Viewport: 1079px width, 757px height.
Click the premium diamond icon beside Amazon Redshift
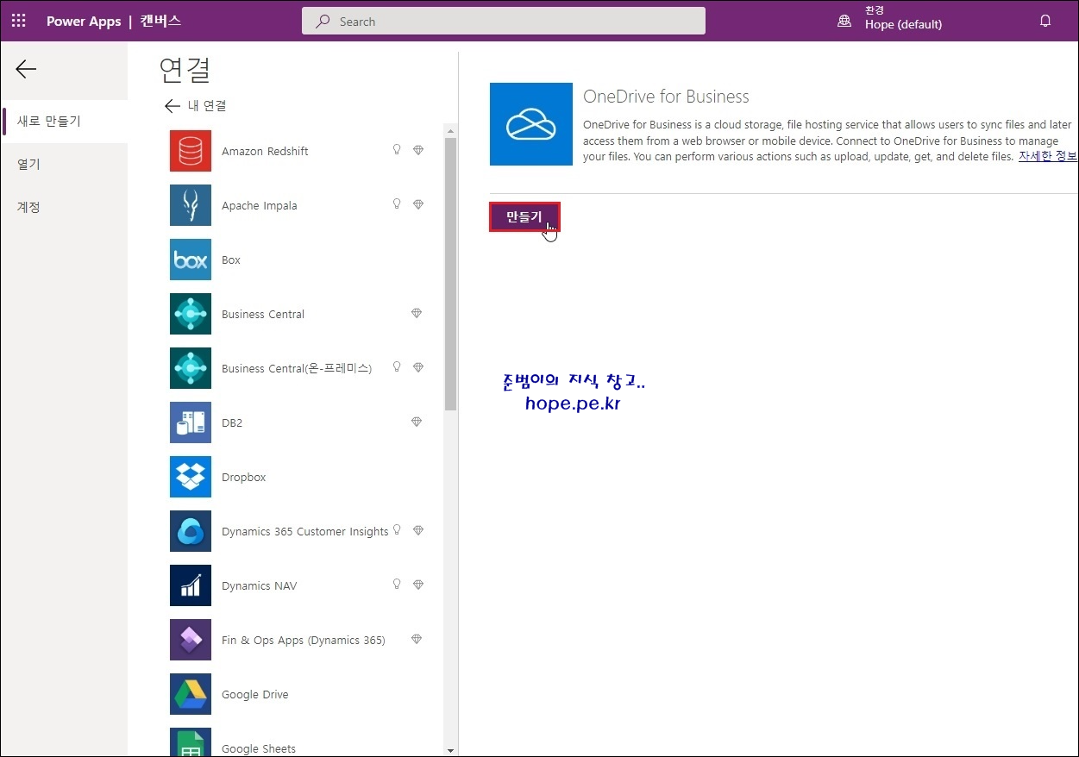point(418,150)
